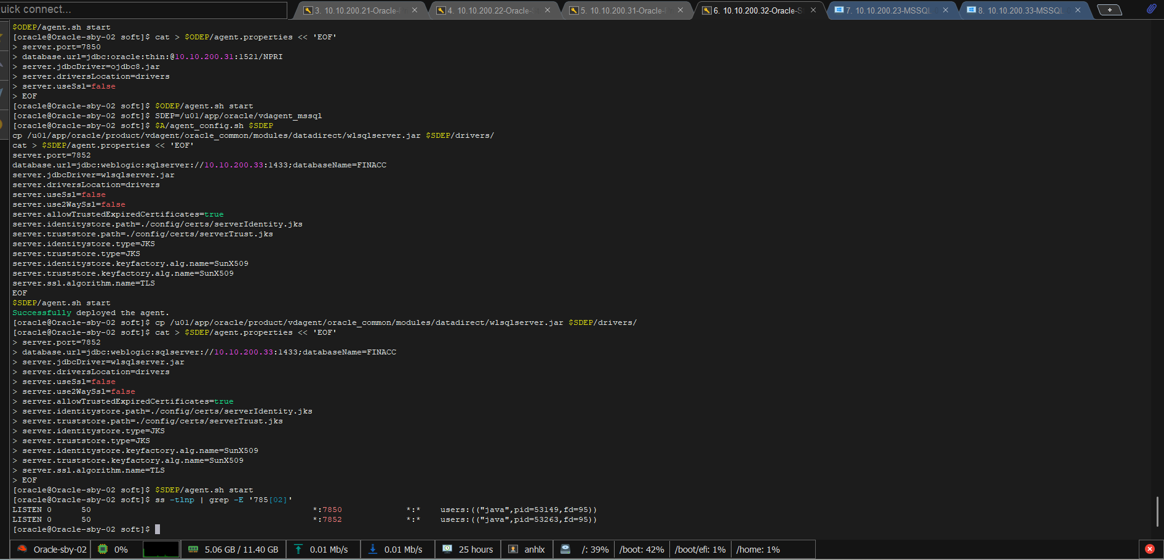Screen dimensions: 1164x560
Task: Open tab 8 10.10.200.33-MSSQL
Action: click(x=1024, y=10)
